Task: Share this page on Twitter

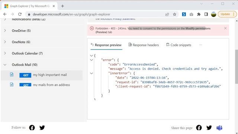Action: tap(209, 128)
